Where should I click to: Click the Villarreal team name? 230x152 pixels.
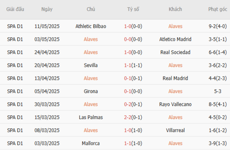(x=175, y=130)
